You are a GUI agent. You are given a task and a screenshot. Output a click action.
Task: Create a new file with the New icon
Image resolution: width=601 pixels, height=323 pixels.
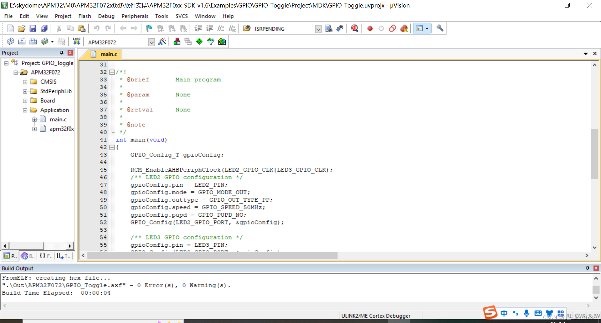click(10, 28)
